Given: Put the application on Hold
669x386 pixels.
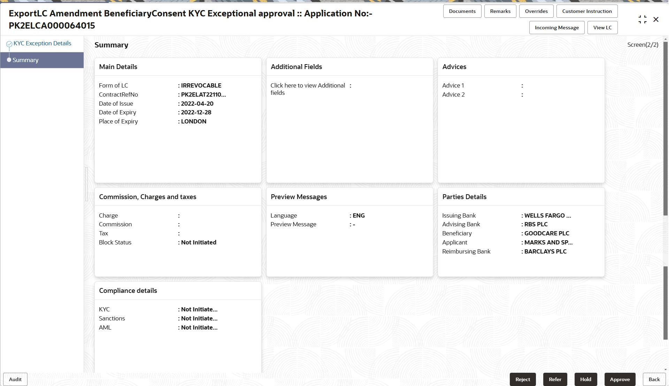Looking at the screenshot, I should 586,379.
